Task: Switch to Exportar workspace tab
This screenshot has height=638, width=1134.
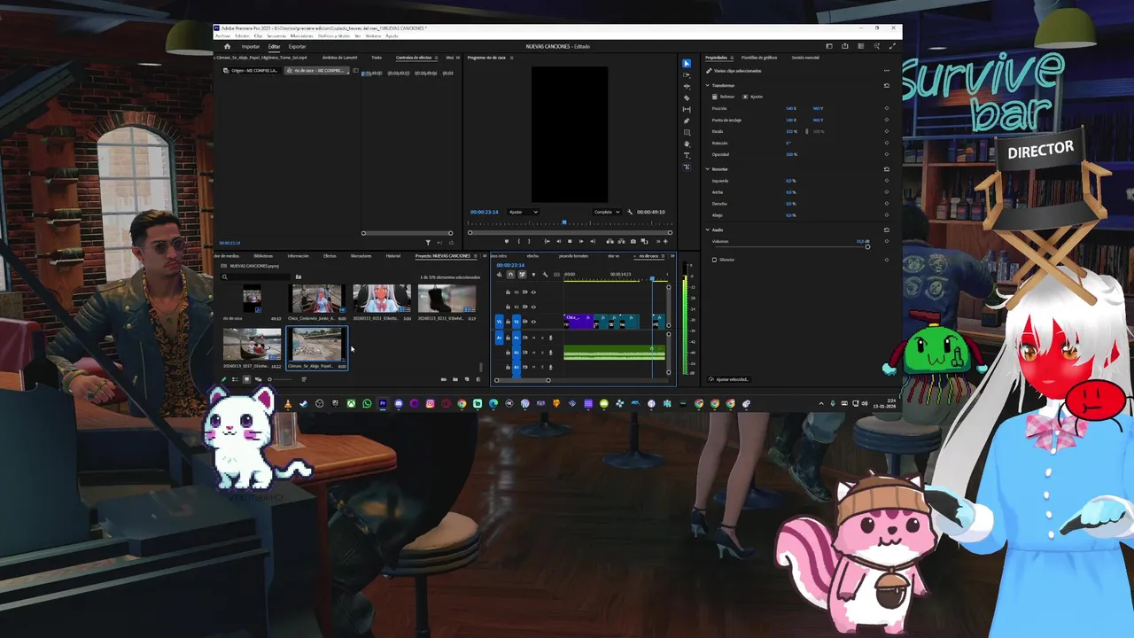Action: click(297, 46)
